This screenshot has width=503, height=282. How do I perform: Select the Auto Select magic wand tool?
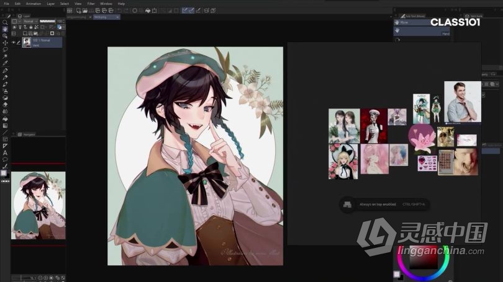pyautogui.click(x=5, y=56)
